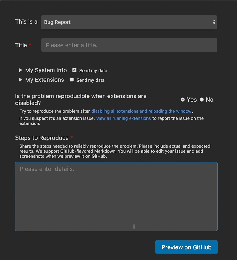Click the Steps to Reproduce details textarea

click(116, 197)
